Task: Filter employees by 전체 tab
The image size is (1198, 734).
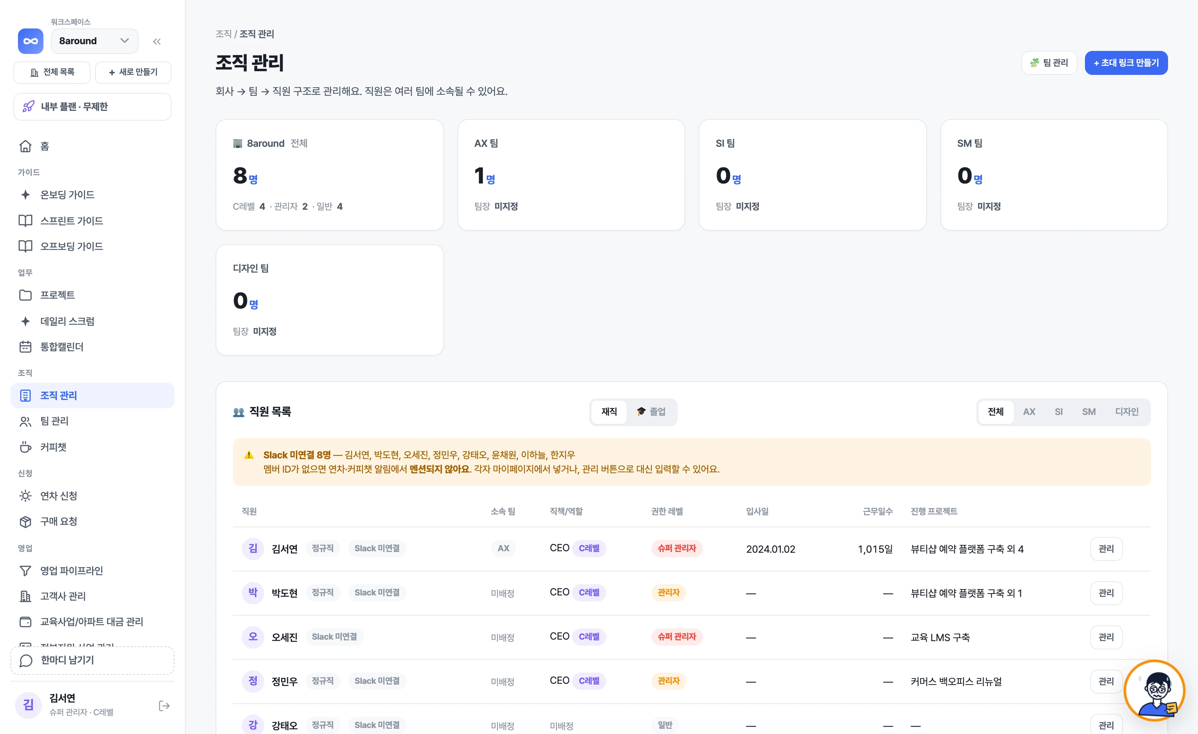Action: click(996, 412)
